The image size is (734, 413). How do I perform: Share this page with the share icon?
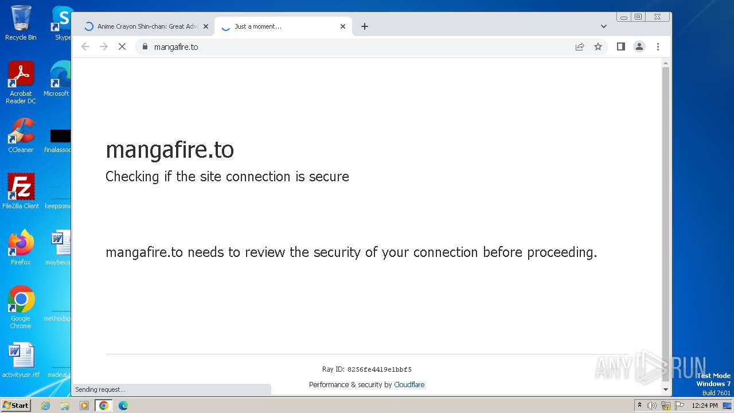(580, 46)
